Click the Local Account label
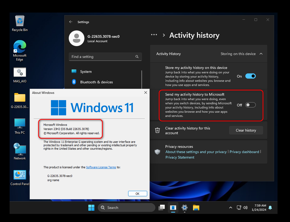The image size is (290, 222). point(97,41)
